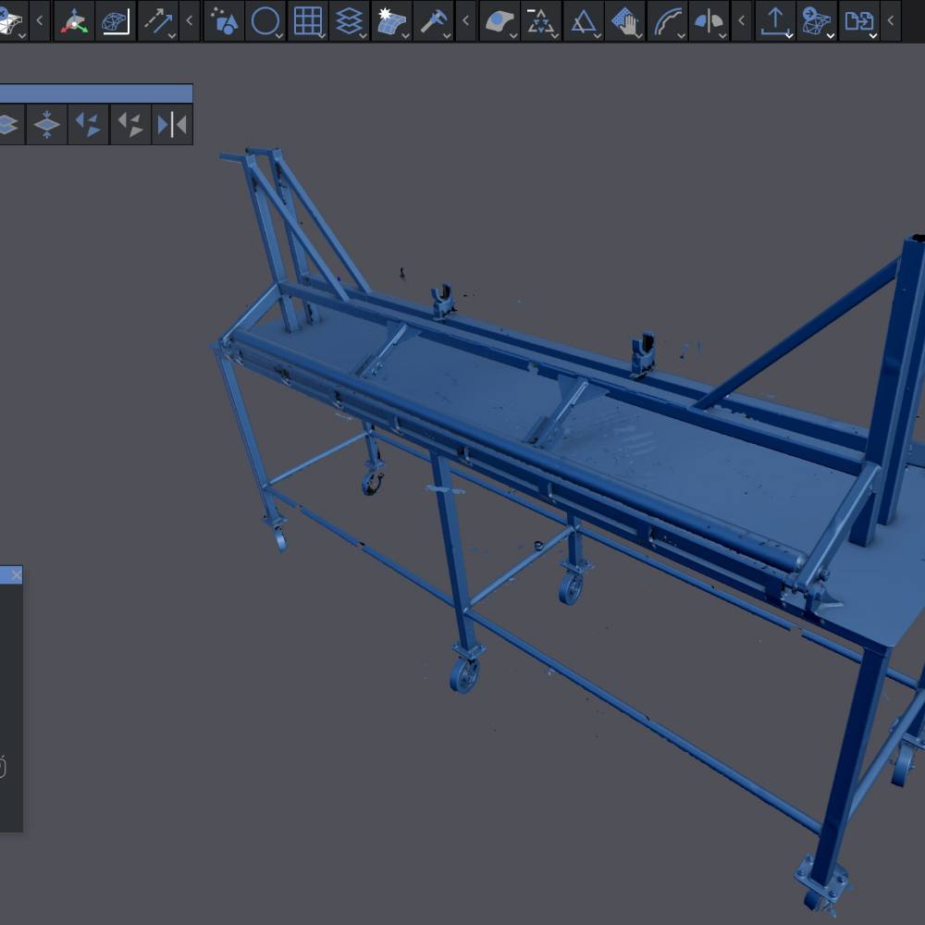Close the small panel at left edge

coord(16,575)
